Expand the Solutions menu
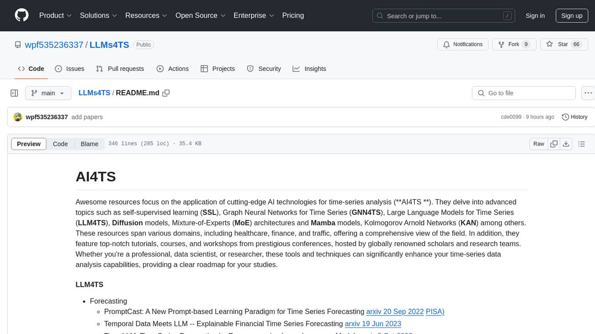This screenshot has height=334, width=595. tap(98, 15)
